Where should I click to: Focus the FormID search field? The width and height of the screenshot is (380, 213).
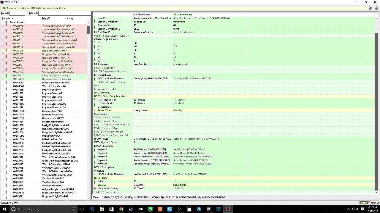(x=17, y=13)
